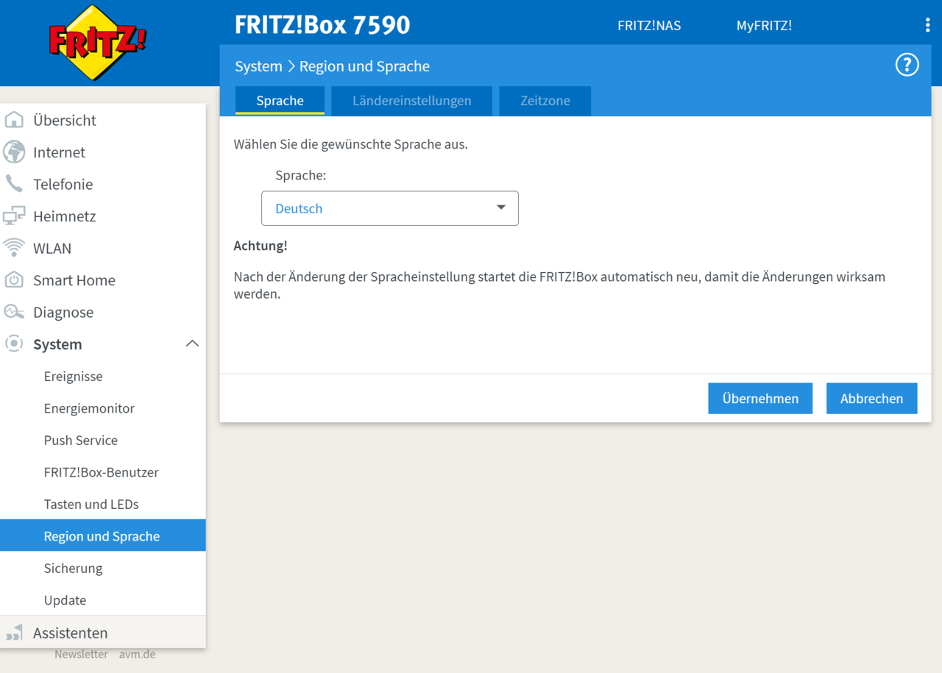This screenshot has height=673, width=942.
Task: Switch to the Zeitzone tab
Action: pyautogui.click(x=545, y=101)
